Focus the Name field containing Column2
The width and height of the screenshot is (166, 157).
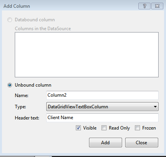pyautogui.click(x=102, y=95)
